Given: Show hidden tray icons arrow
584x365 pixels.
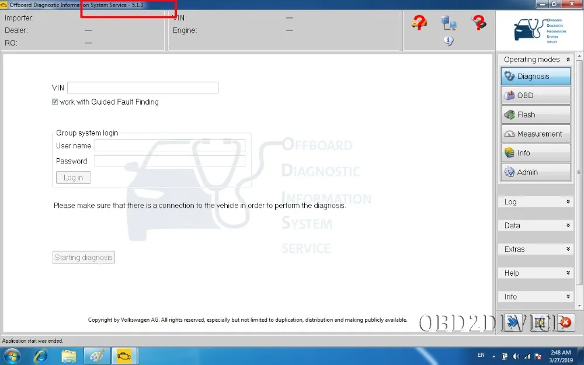Looking at the screenshot, I should point(494,356).
